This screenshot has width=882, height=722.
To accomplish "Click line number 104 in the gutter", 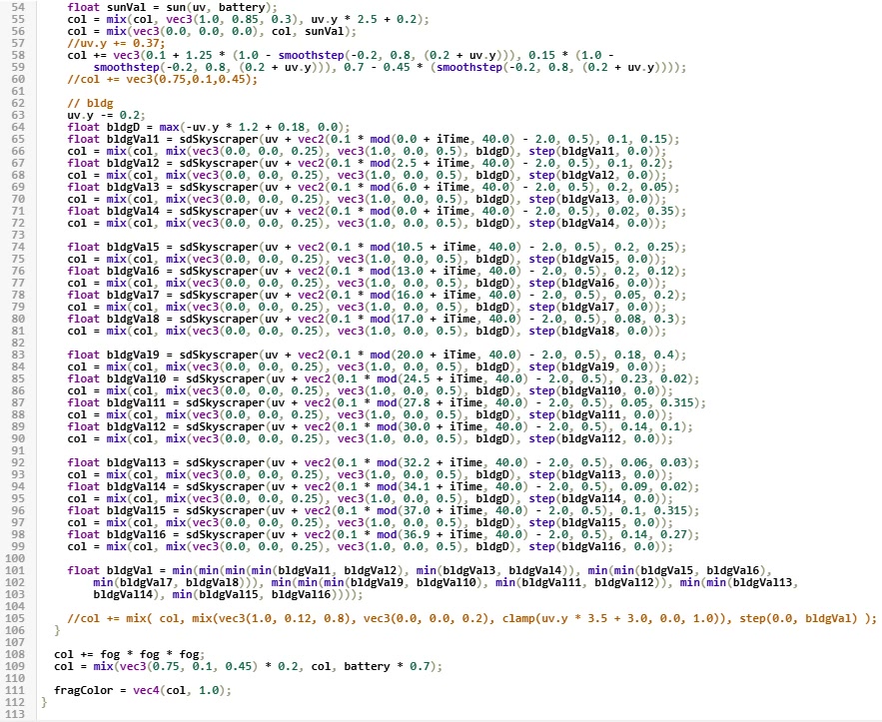I will point(15,606).
